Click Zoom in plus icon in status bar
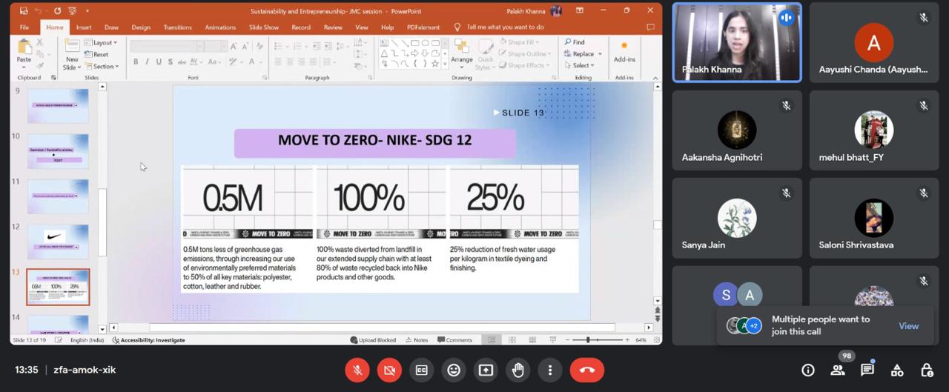The width and height of the screenshot is (949, 392). [627, 340]
